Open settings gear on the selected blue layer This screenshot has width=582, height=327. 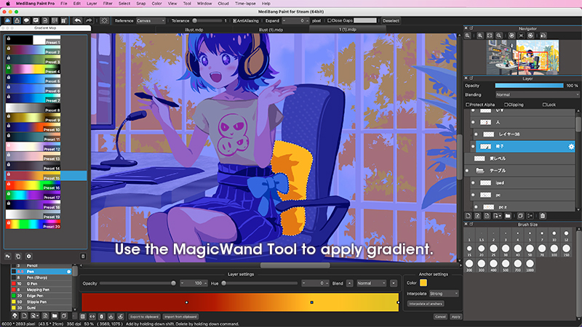[571, 147]
